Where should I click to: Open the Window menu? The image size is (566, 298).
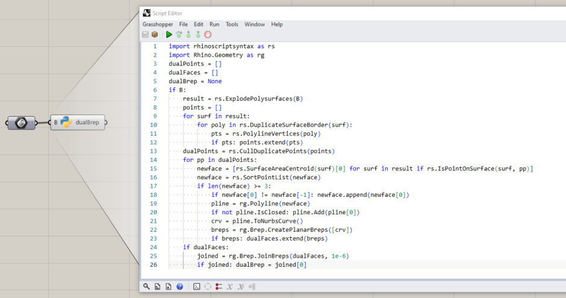coord(255,24)
